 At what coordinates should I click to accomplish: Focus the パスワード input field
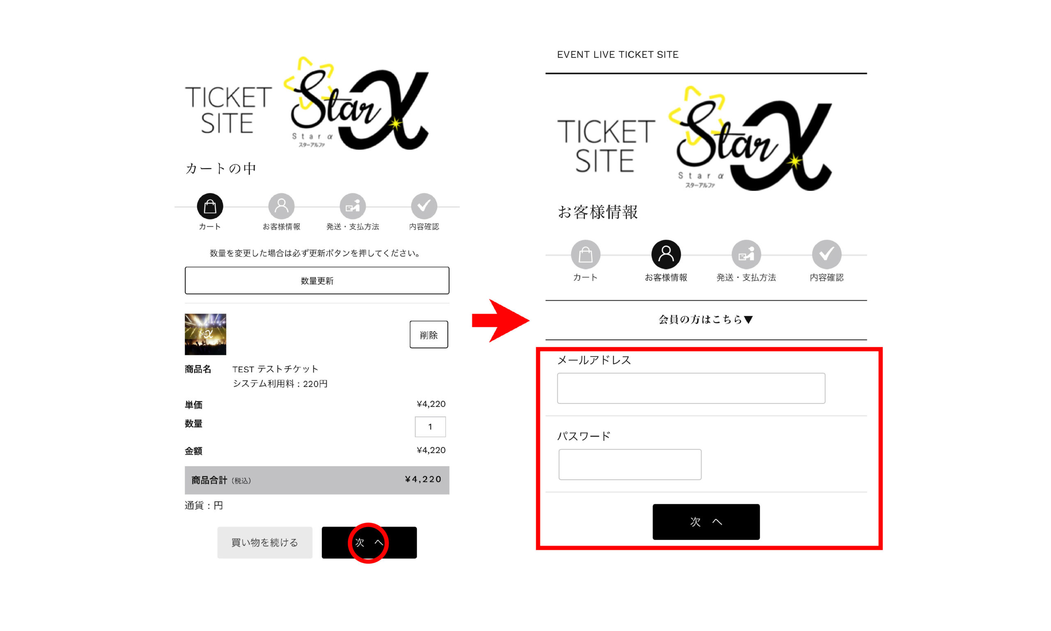click(x=630, y=464)
